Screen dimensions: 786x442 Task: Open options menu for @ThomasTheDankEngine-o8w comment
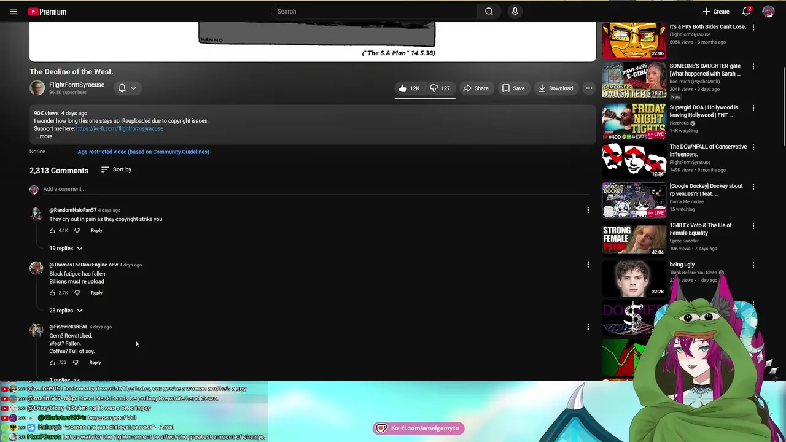[x=588, y=265]
